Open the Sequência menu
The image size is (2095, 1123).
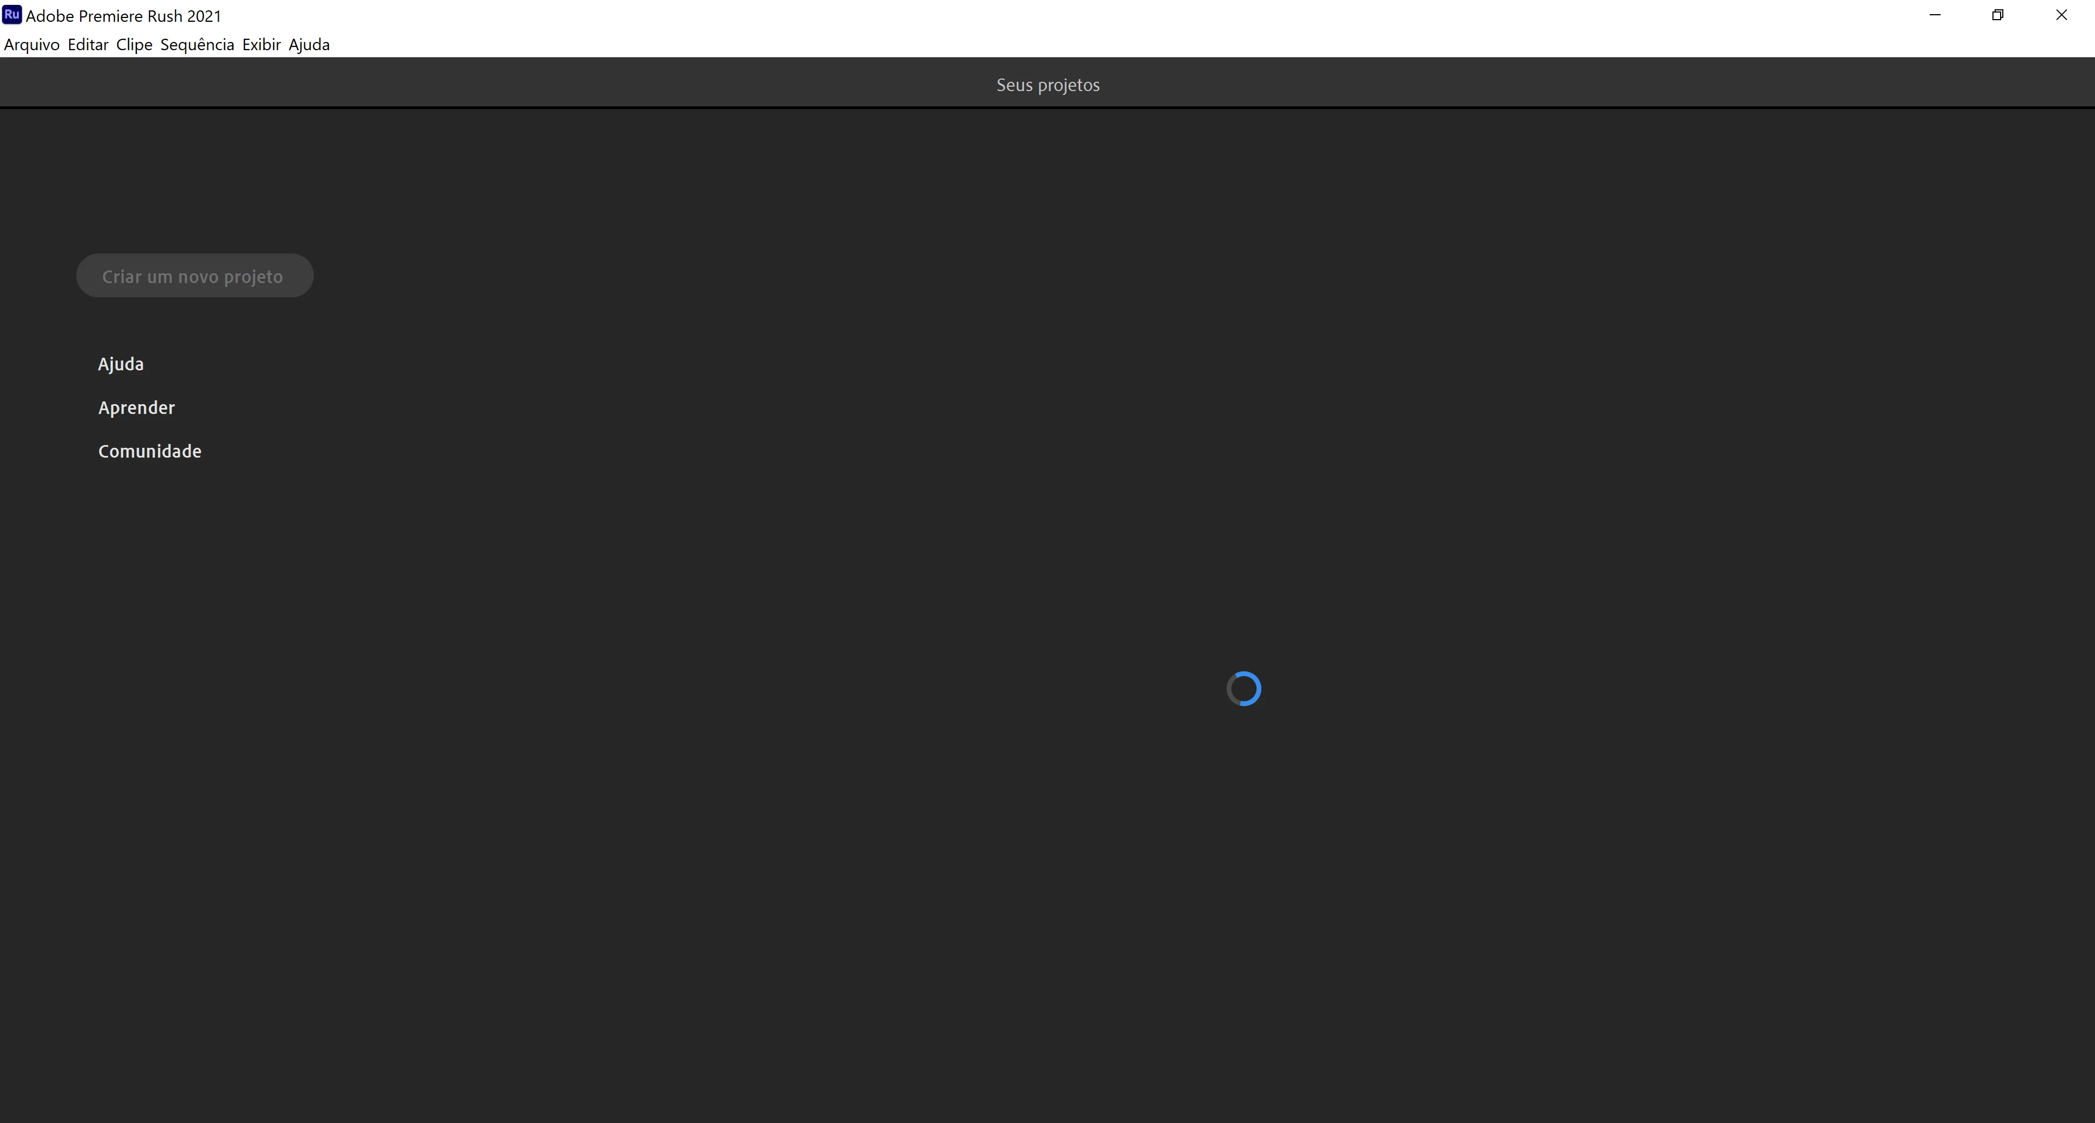[x=197, y=45]
